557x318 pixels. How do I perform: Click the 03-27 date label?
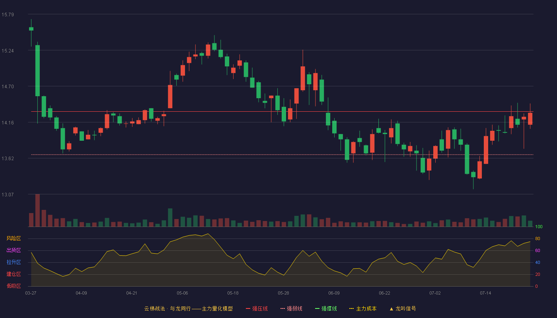(x=31, y=293)
